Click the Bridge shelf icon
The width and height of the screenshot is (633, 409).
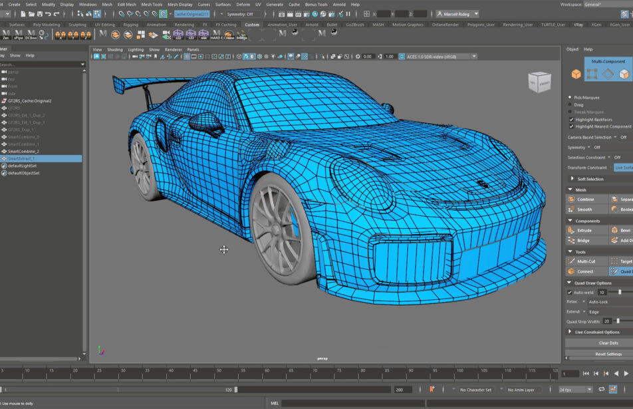tap(241, 35)
